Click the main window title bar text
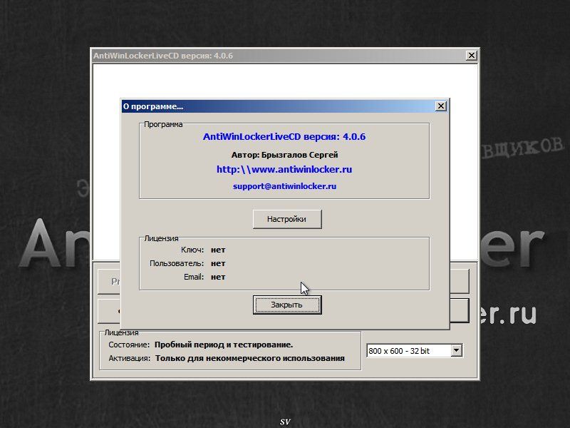This screenshot has width=570, height=428. 163,56
